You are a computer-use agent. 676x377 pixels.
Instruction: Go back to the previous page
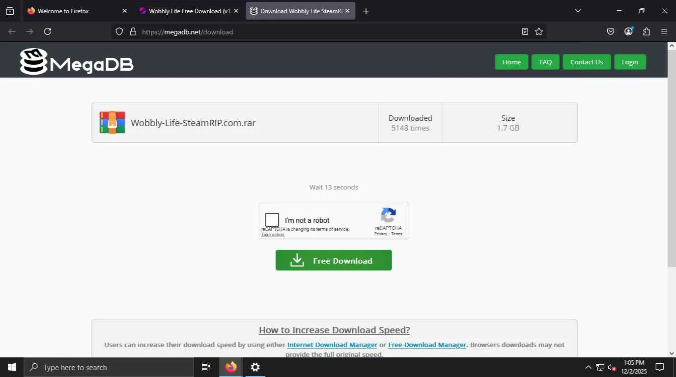12,31
